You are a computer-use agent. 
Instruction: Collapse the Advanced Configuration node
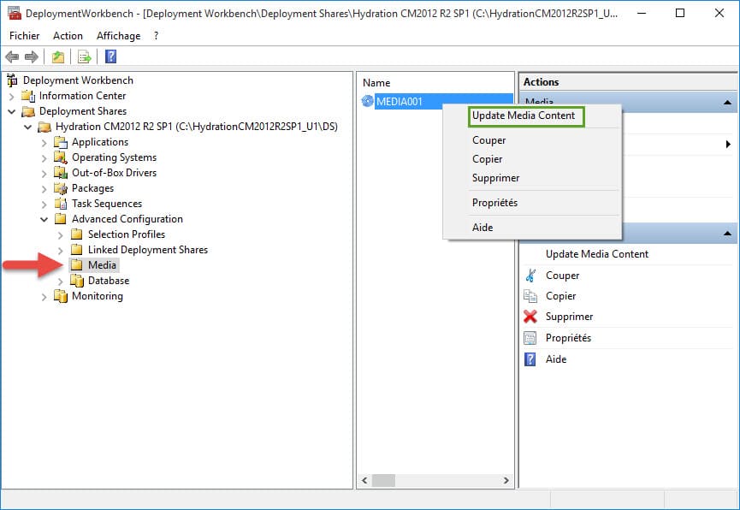point(44,220)
